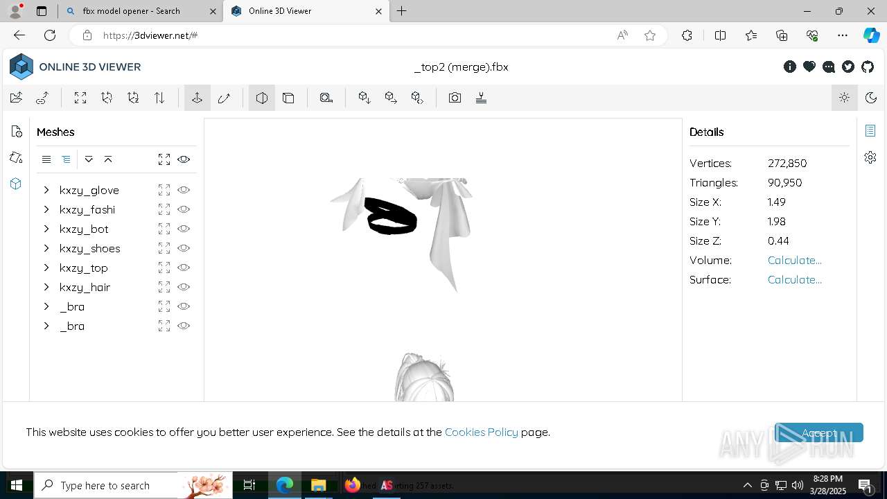Calculate the model Volume
Image resolution: width=887 pixels, height=499 pixels.
tap(794, 260)
